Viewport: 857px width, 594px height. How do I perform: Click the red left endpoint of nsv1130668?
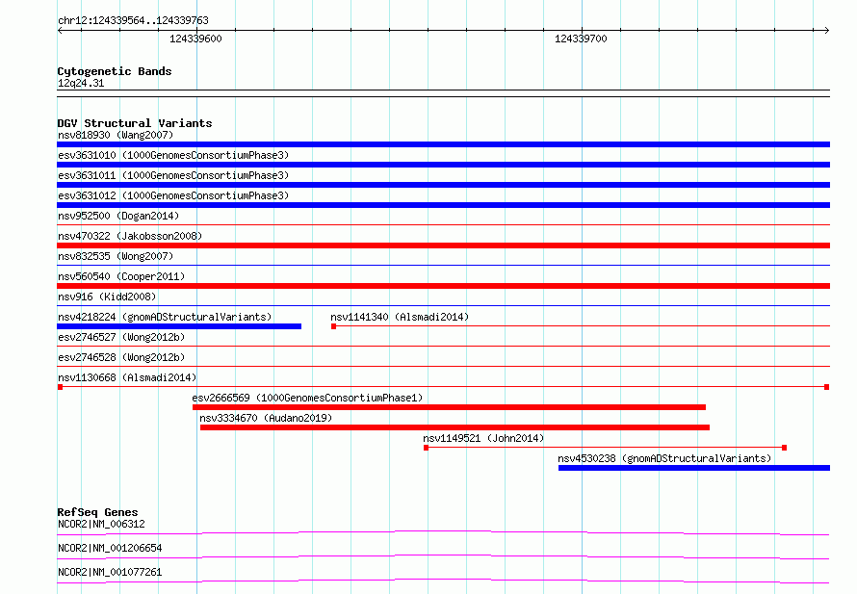tap(60, 387)
